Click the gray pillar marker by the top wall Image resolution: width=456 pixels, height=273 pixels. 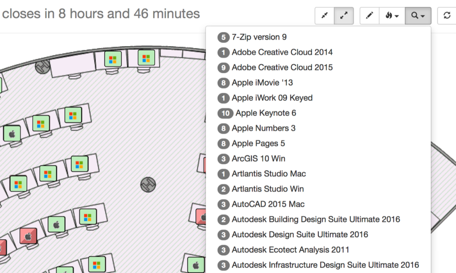pos(43,67)
